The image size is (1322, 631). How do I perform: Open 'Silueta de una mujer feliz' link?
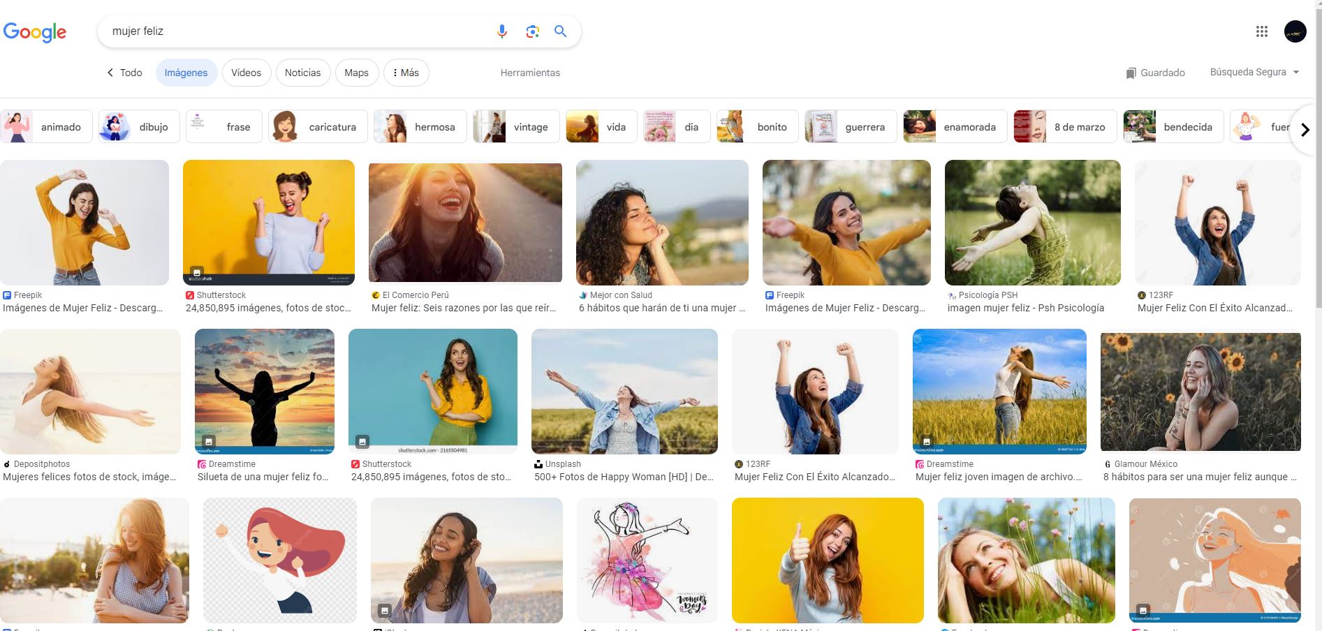click(263, 477)
